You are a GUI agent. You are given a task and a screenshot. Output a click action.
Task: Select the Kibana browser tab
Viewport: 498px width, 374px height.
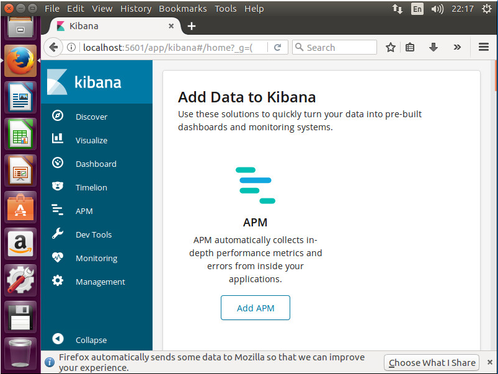pos(114,26)
